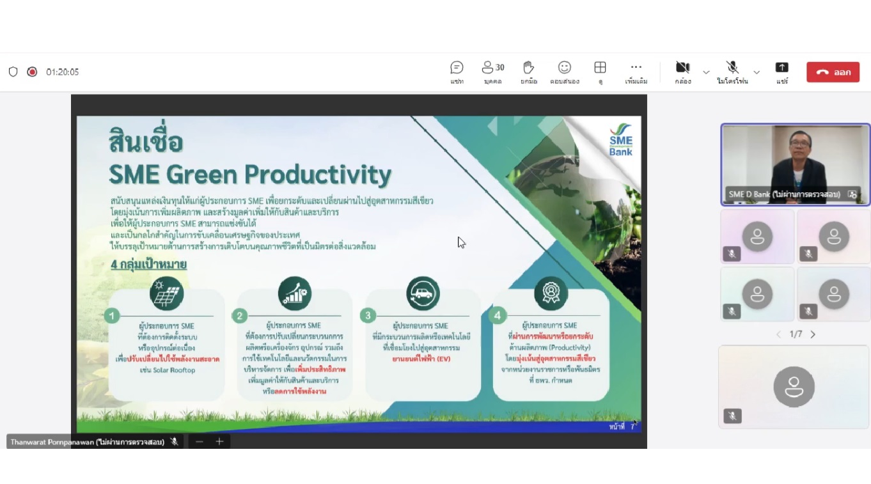Click muted mic icon beside Thanwarat name
This screenshot has height=484, width=871.
pos(174,441)
